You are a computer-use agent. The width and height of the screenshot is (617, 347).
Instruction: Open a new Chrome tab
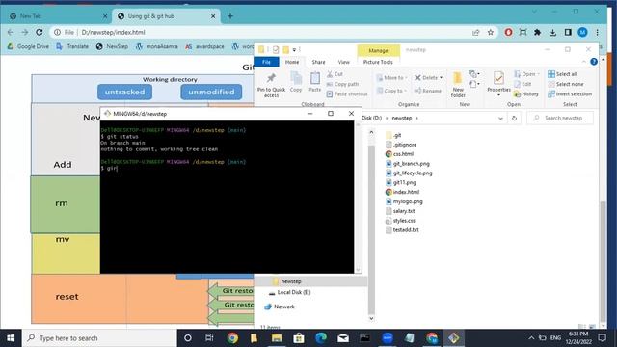click(230, 16)
